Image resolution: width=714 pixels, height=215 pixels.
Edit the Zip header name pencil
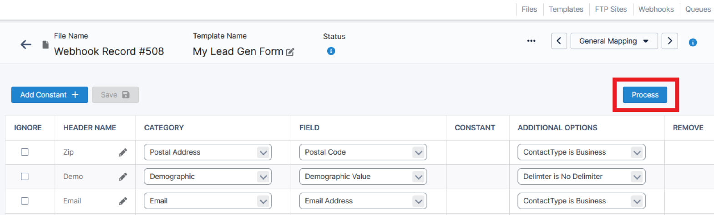click(123, 152)
